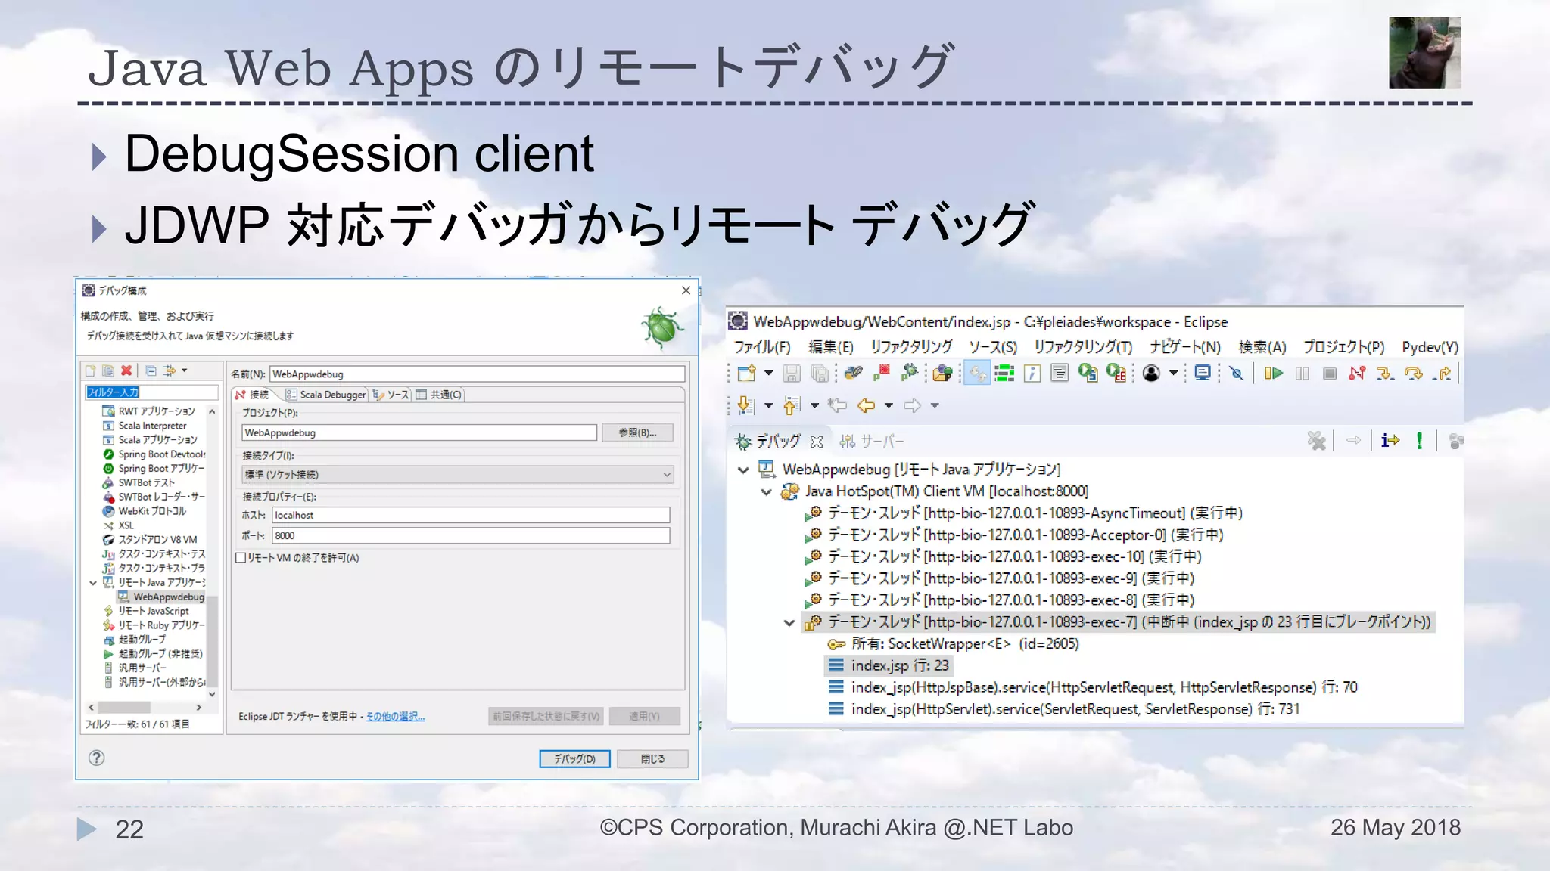Viewport: 1550px width, 871px height.
Task: Open the 編集(E) menu
Action: (830, 347)
